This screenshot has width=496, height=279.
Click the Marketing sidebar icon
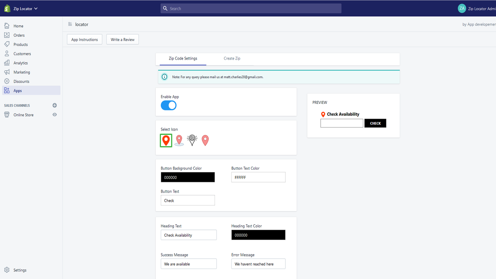(x=7, y=72)
